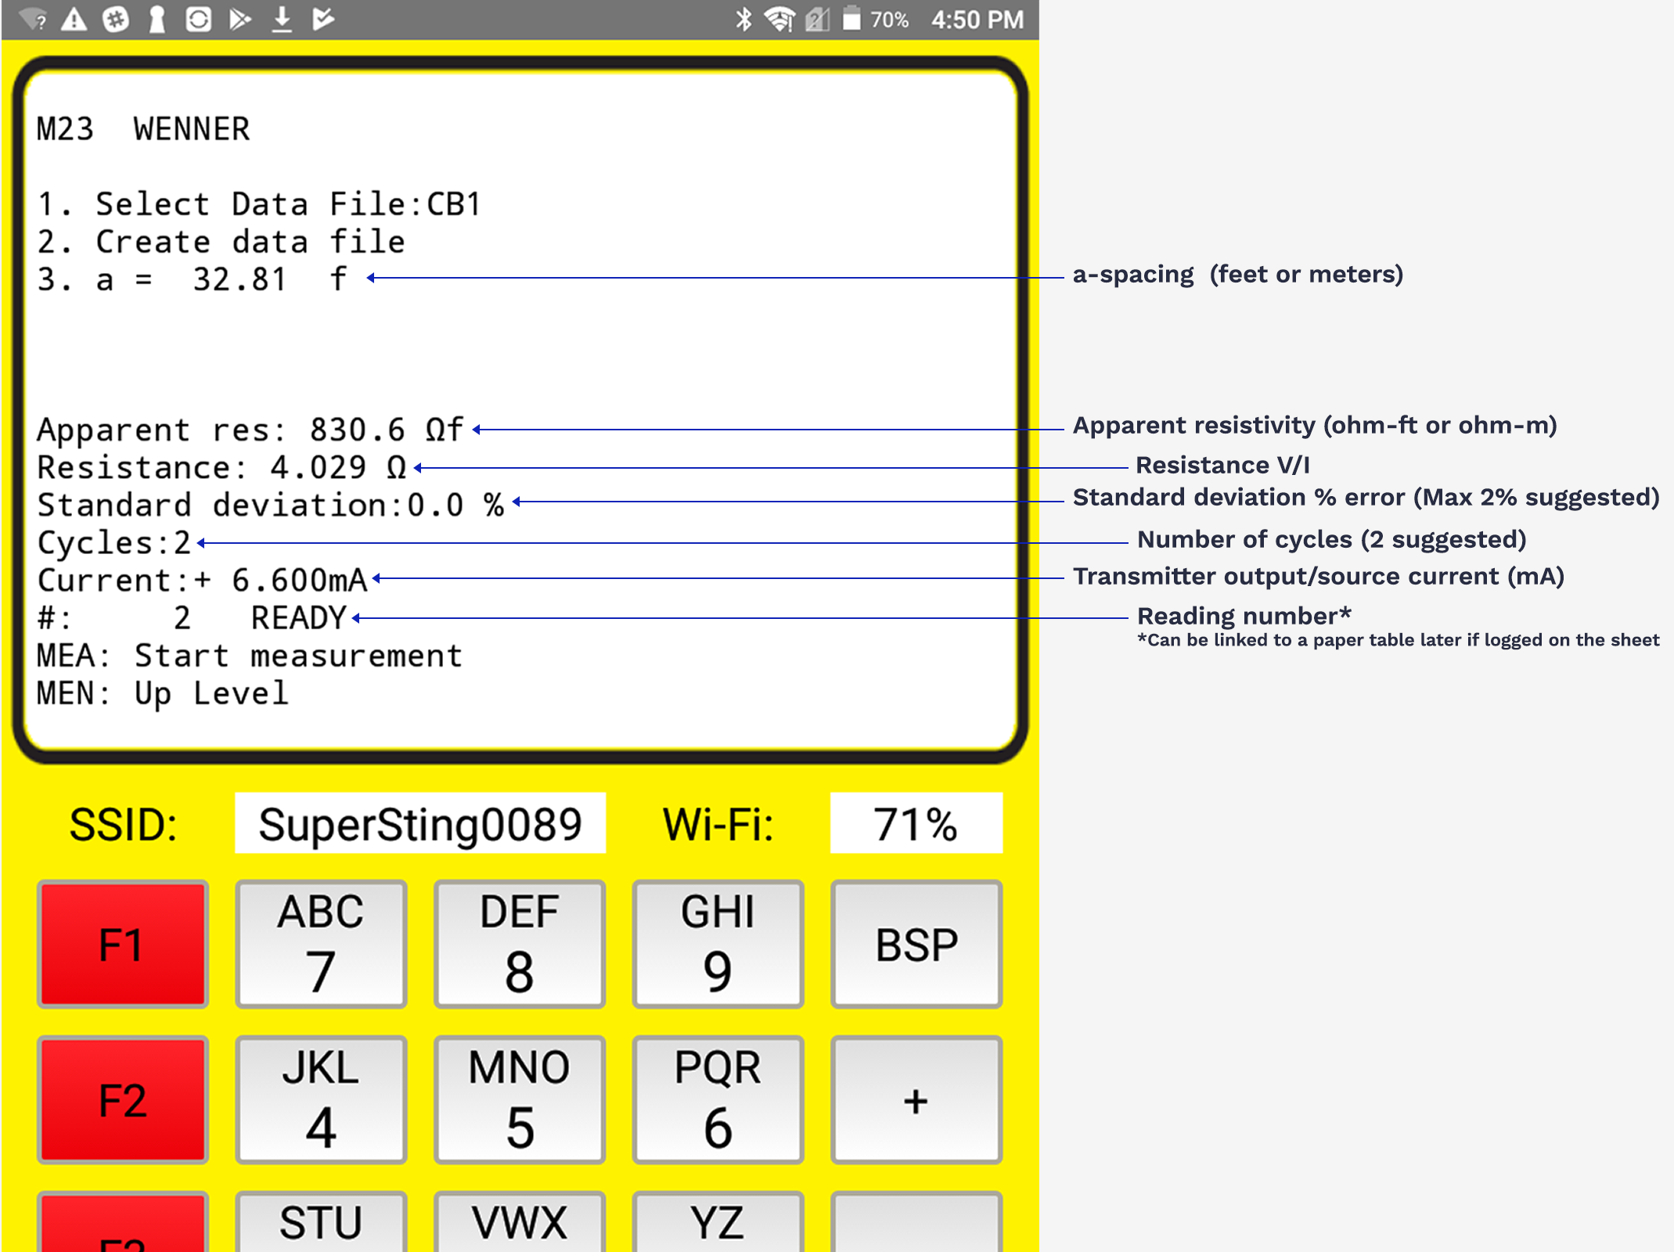Tap the DEF 8 keypad key

click(520, 944)
